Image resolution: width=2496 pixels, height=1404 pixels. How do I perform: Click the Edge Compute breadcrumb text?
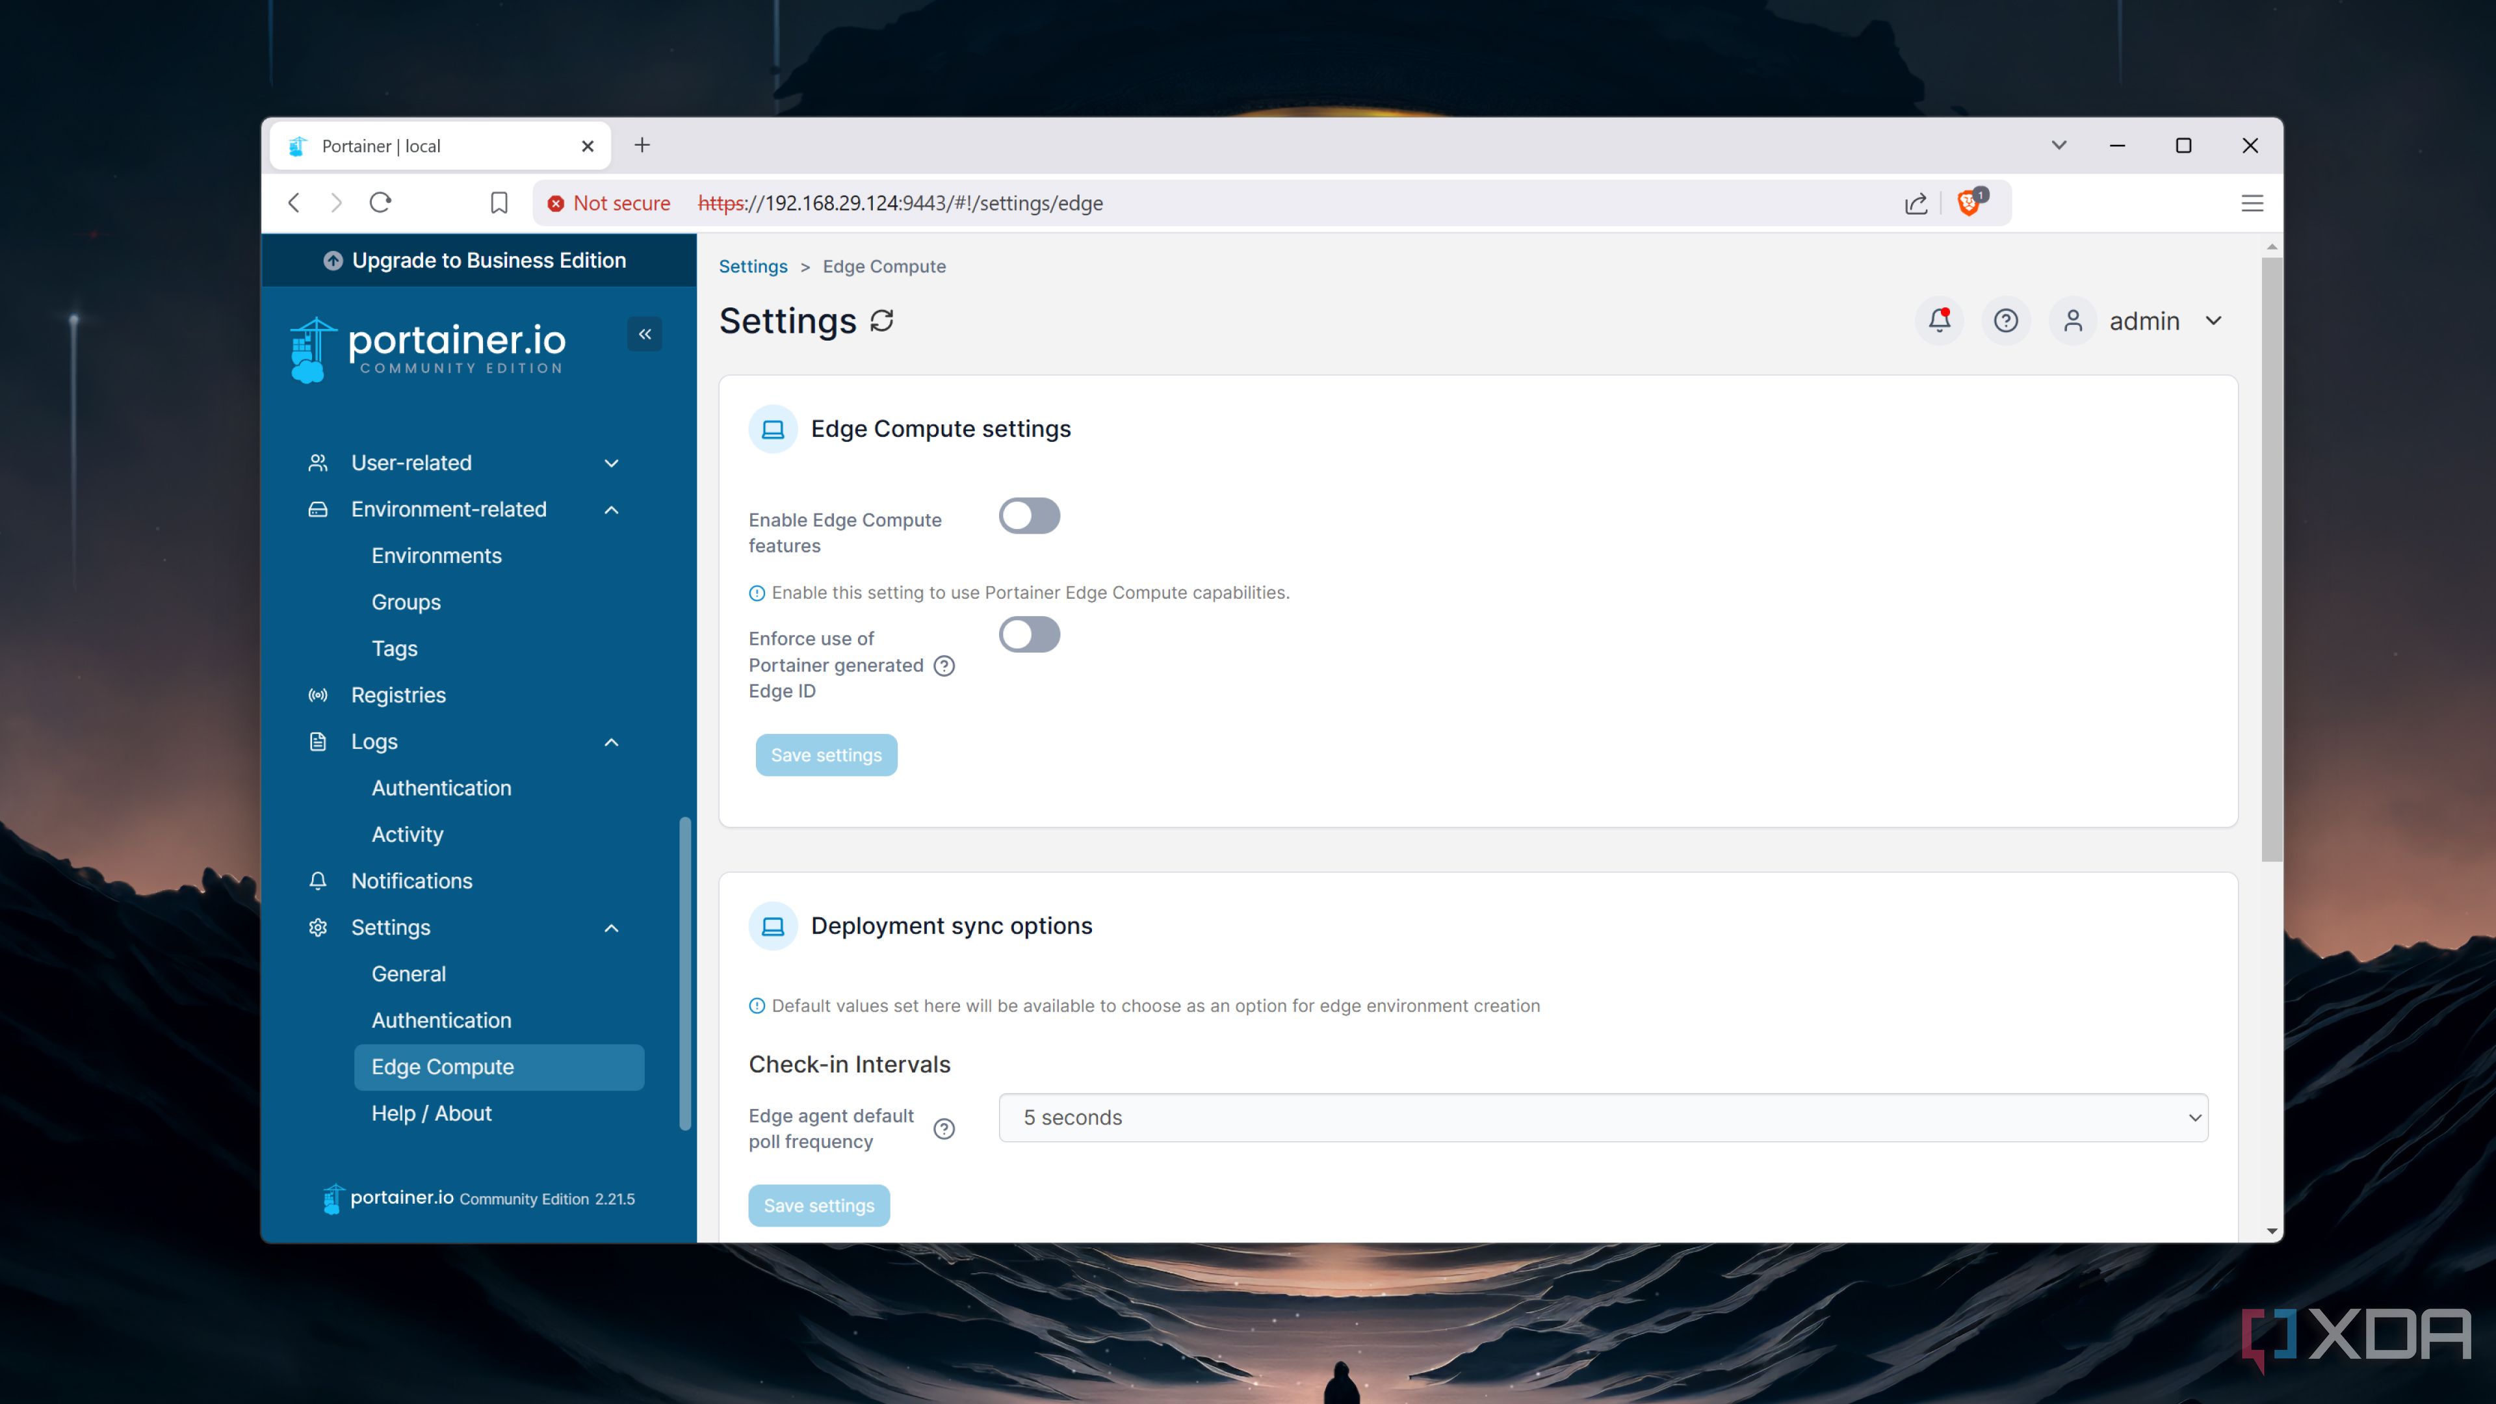pos(884,266)
